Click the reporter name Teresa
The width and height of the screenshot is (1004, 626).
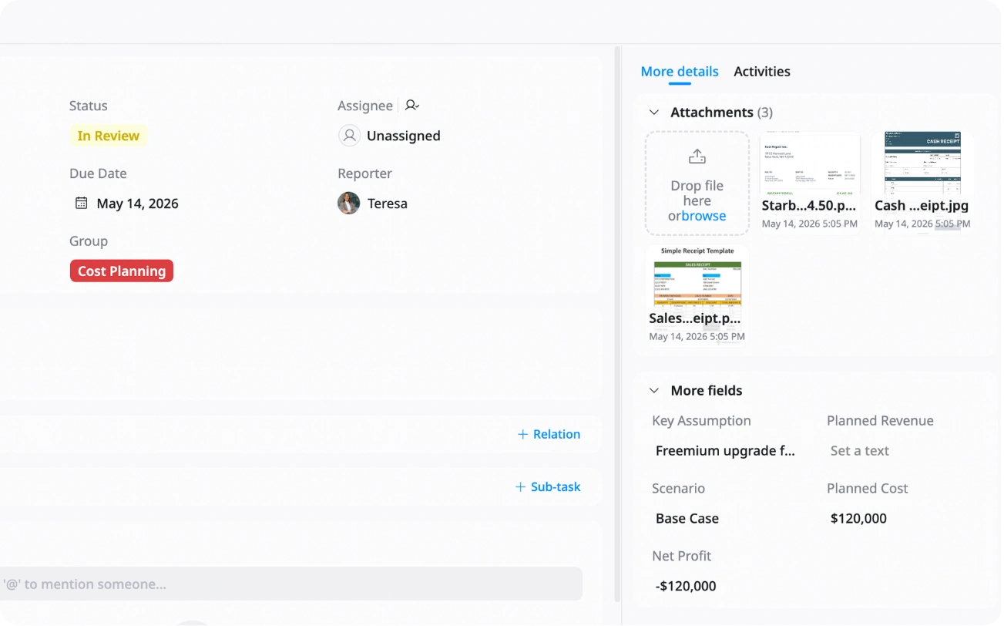tap(388, 204)
